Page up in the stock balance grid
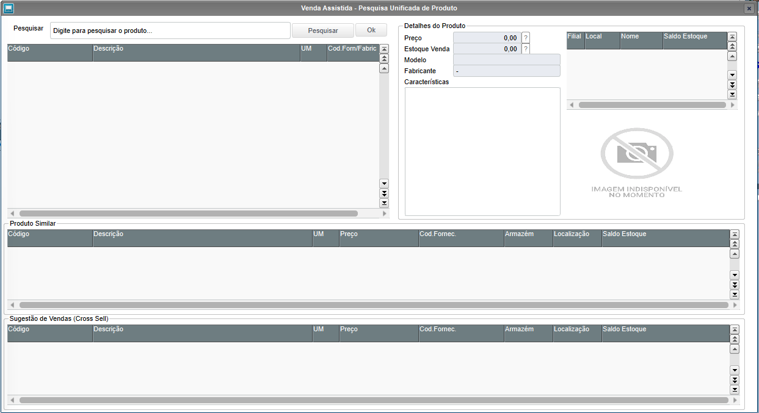This screenshot has width=759, height=413. click(732, 46)
